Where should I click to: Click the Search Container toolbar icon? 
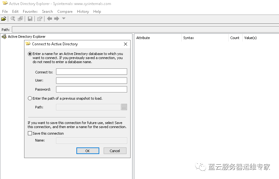[13, 18]
